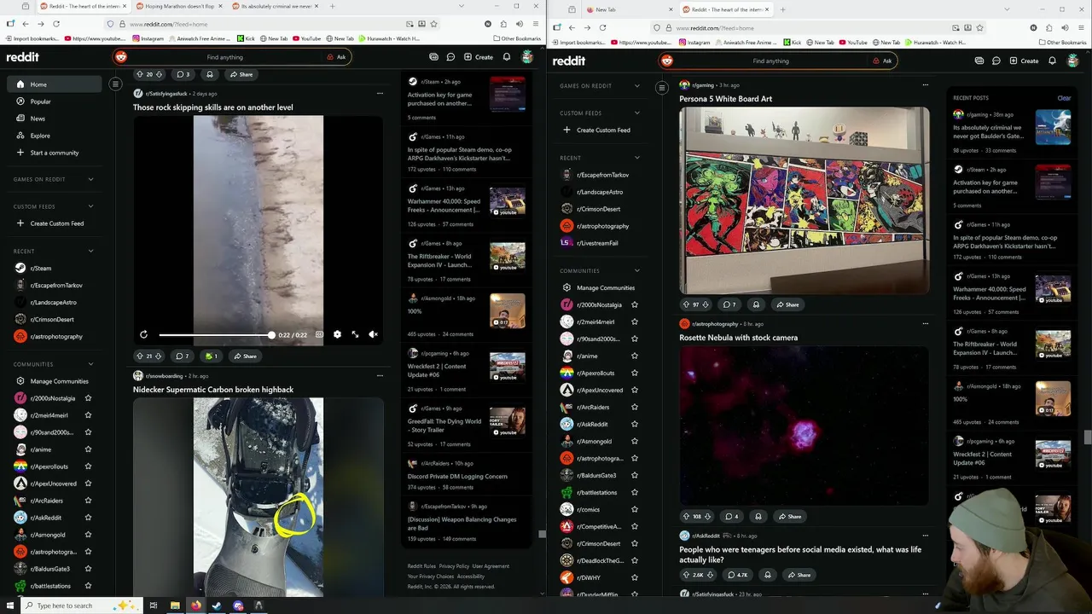
Task: Open chat icon in right Reddit window header
Action: (996, 61)
